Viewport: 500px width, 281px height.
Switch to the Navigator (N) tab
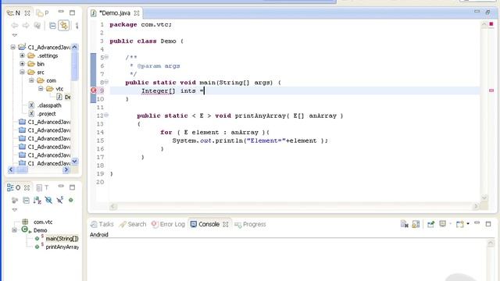(13, 13)
